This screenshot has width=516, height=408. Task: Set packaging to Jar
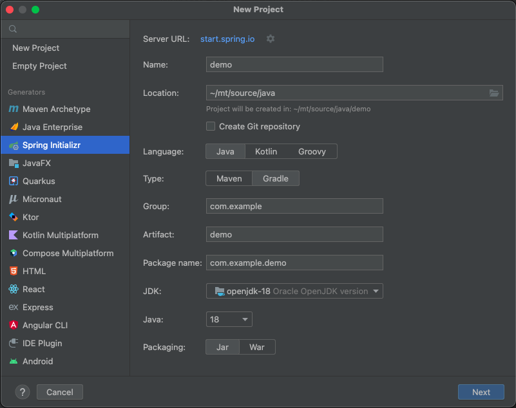[x=222, y=347]
